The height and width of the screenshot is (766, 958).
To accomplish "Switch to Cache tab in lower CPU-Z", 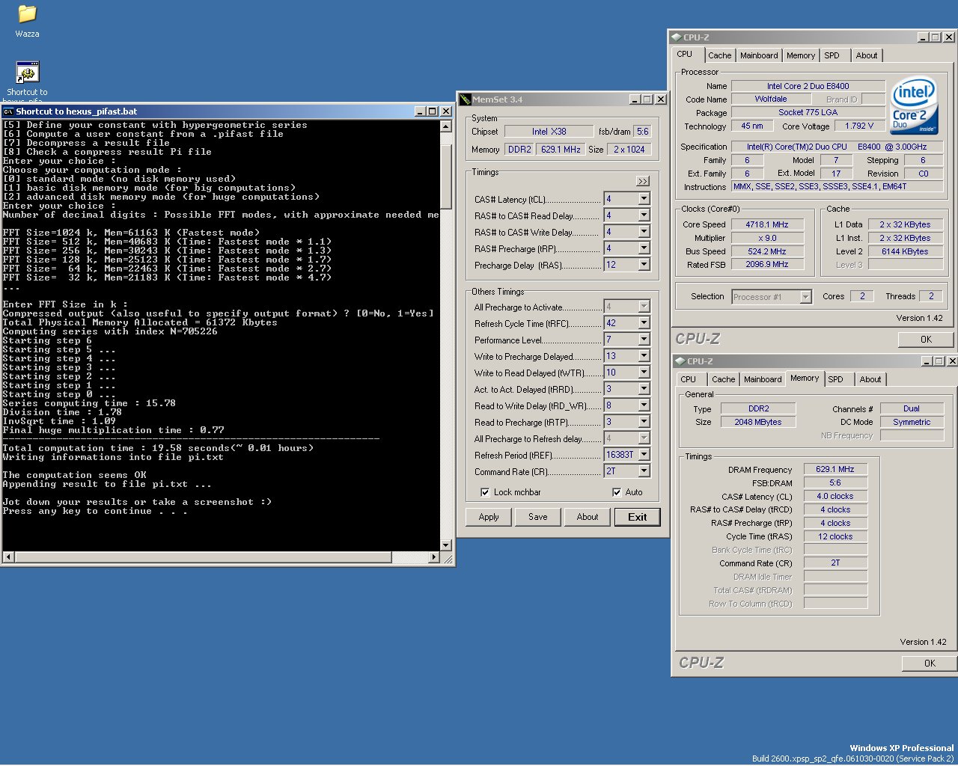I will (x=723, y=379).
